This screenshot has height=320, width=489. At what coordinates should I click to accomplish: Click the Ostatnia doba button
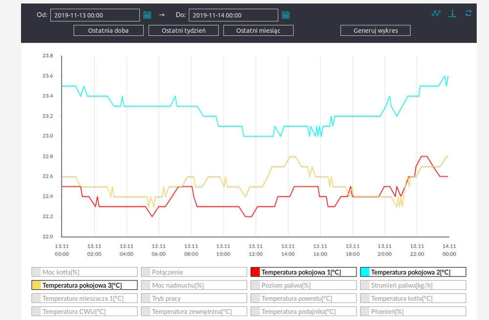(x=109, y=30)
